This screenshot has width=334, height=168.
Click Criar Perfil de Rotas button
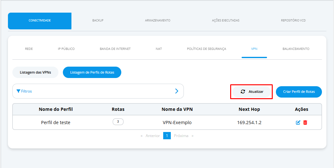click(x=299, y=92)
